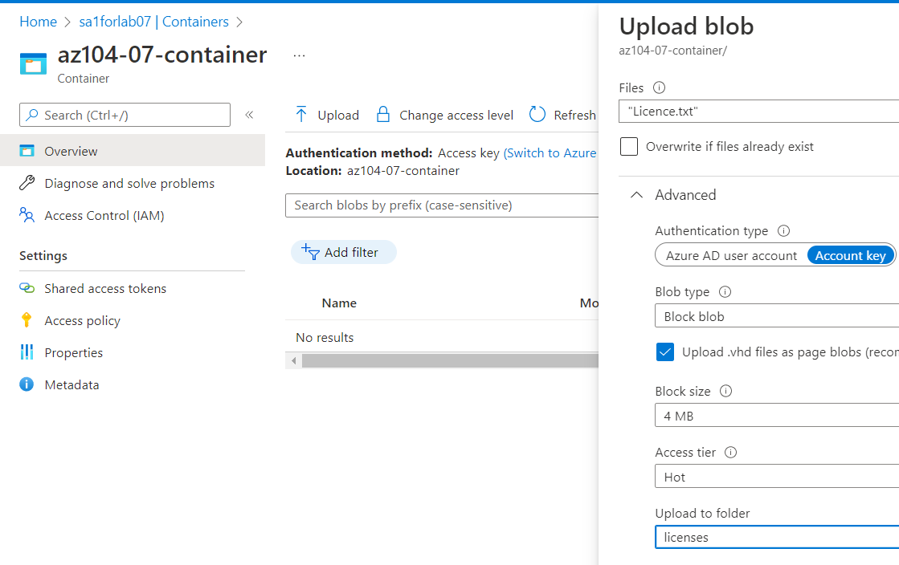Click the az104-07-container/ path text

click(x=672, y=51)
